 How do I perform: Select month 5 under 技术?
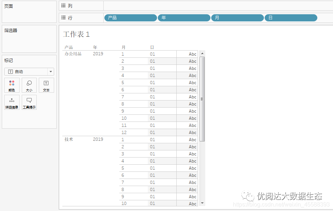tap(123, 168)
